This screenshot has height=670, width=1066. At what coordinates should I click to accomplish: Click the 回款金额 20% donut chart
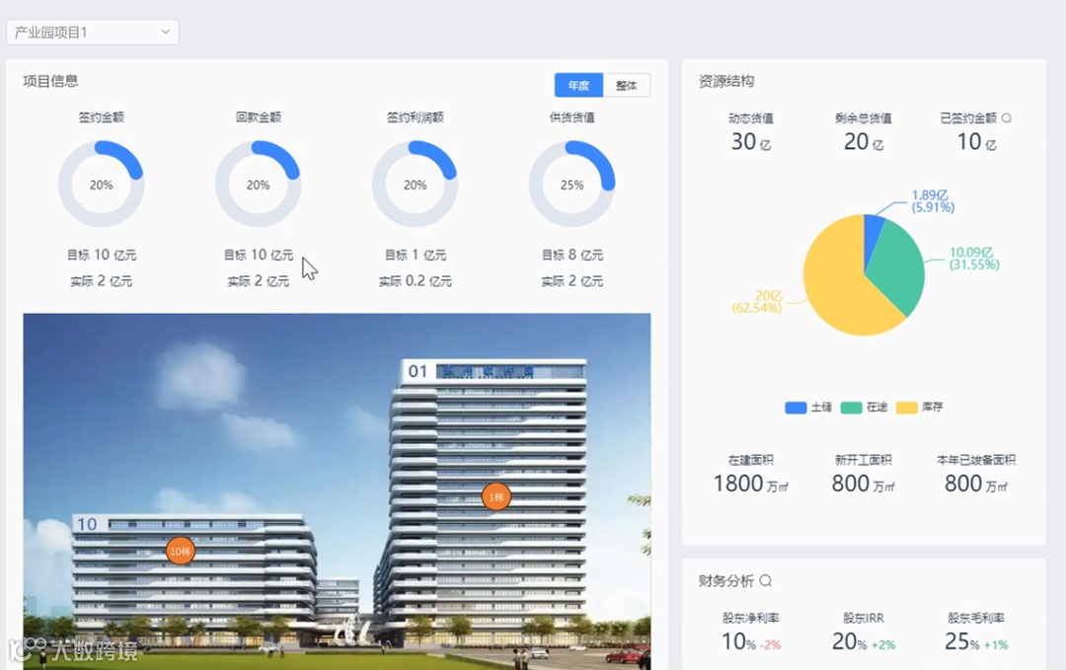click(259, 185)
